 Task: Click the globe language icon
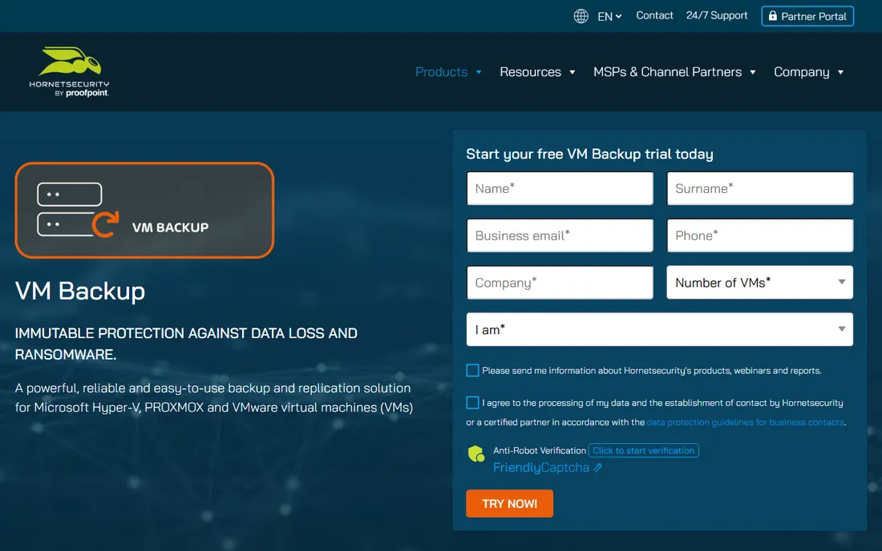[x=581, y=16]
